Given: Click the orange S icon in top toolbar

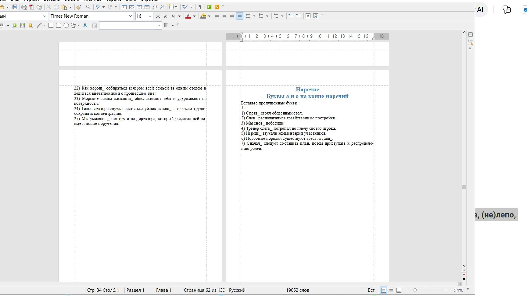Looking at the screenshot, I should (x=217, y=7).
